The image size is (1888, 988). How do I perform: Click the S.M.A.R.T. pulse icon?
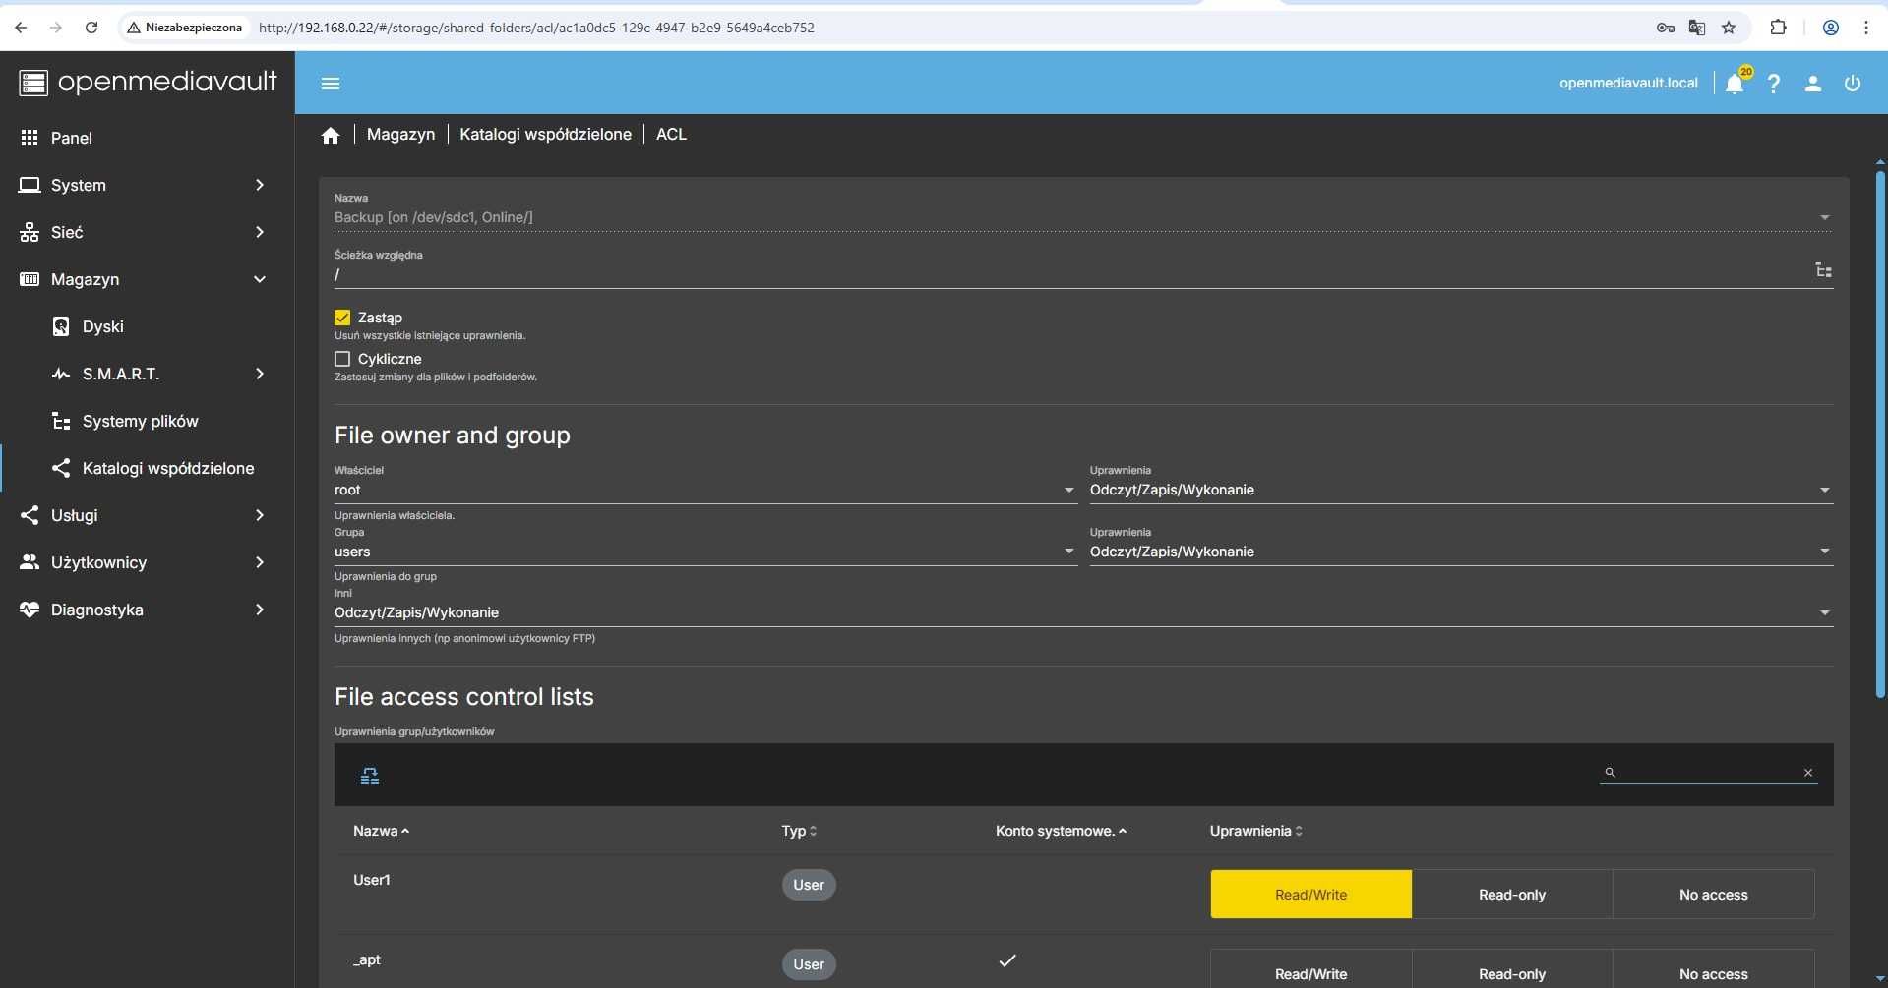61,374
